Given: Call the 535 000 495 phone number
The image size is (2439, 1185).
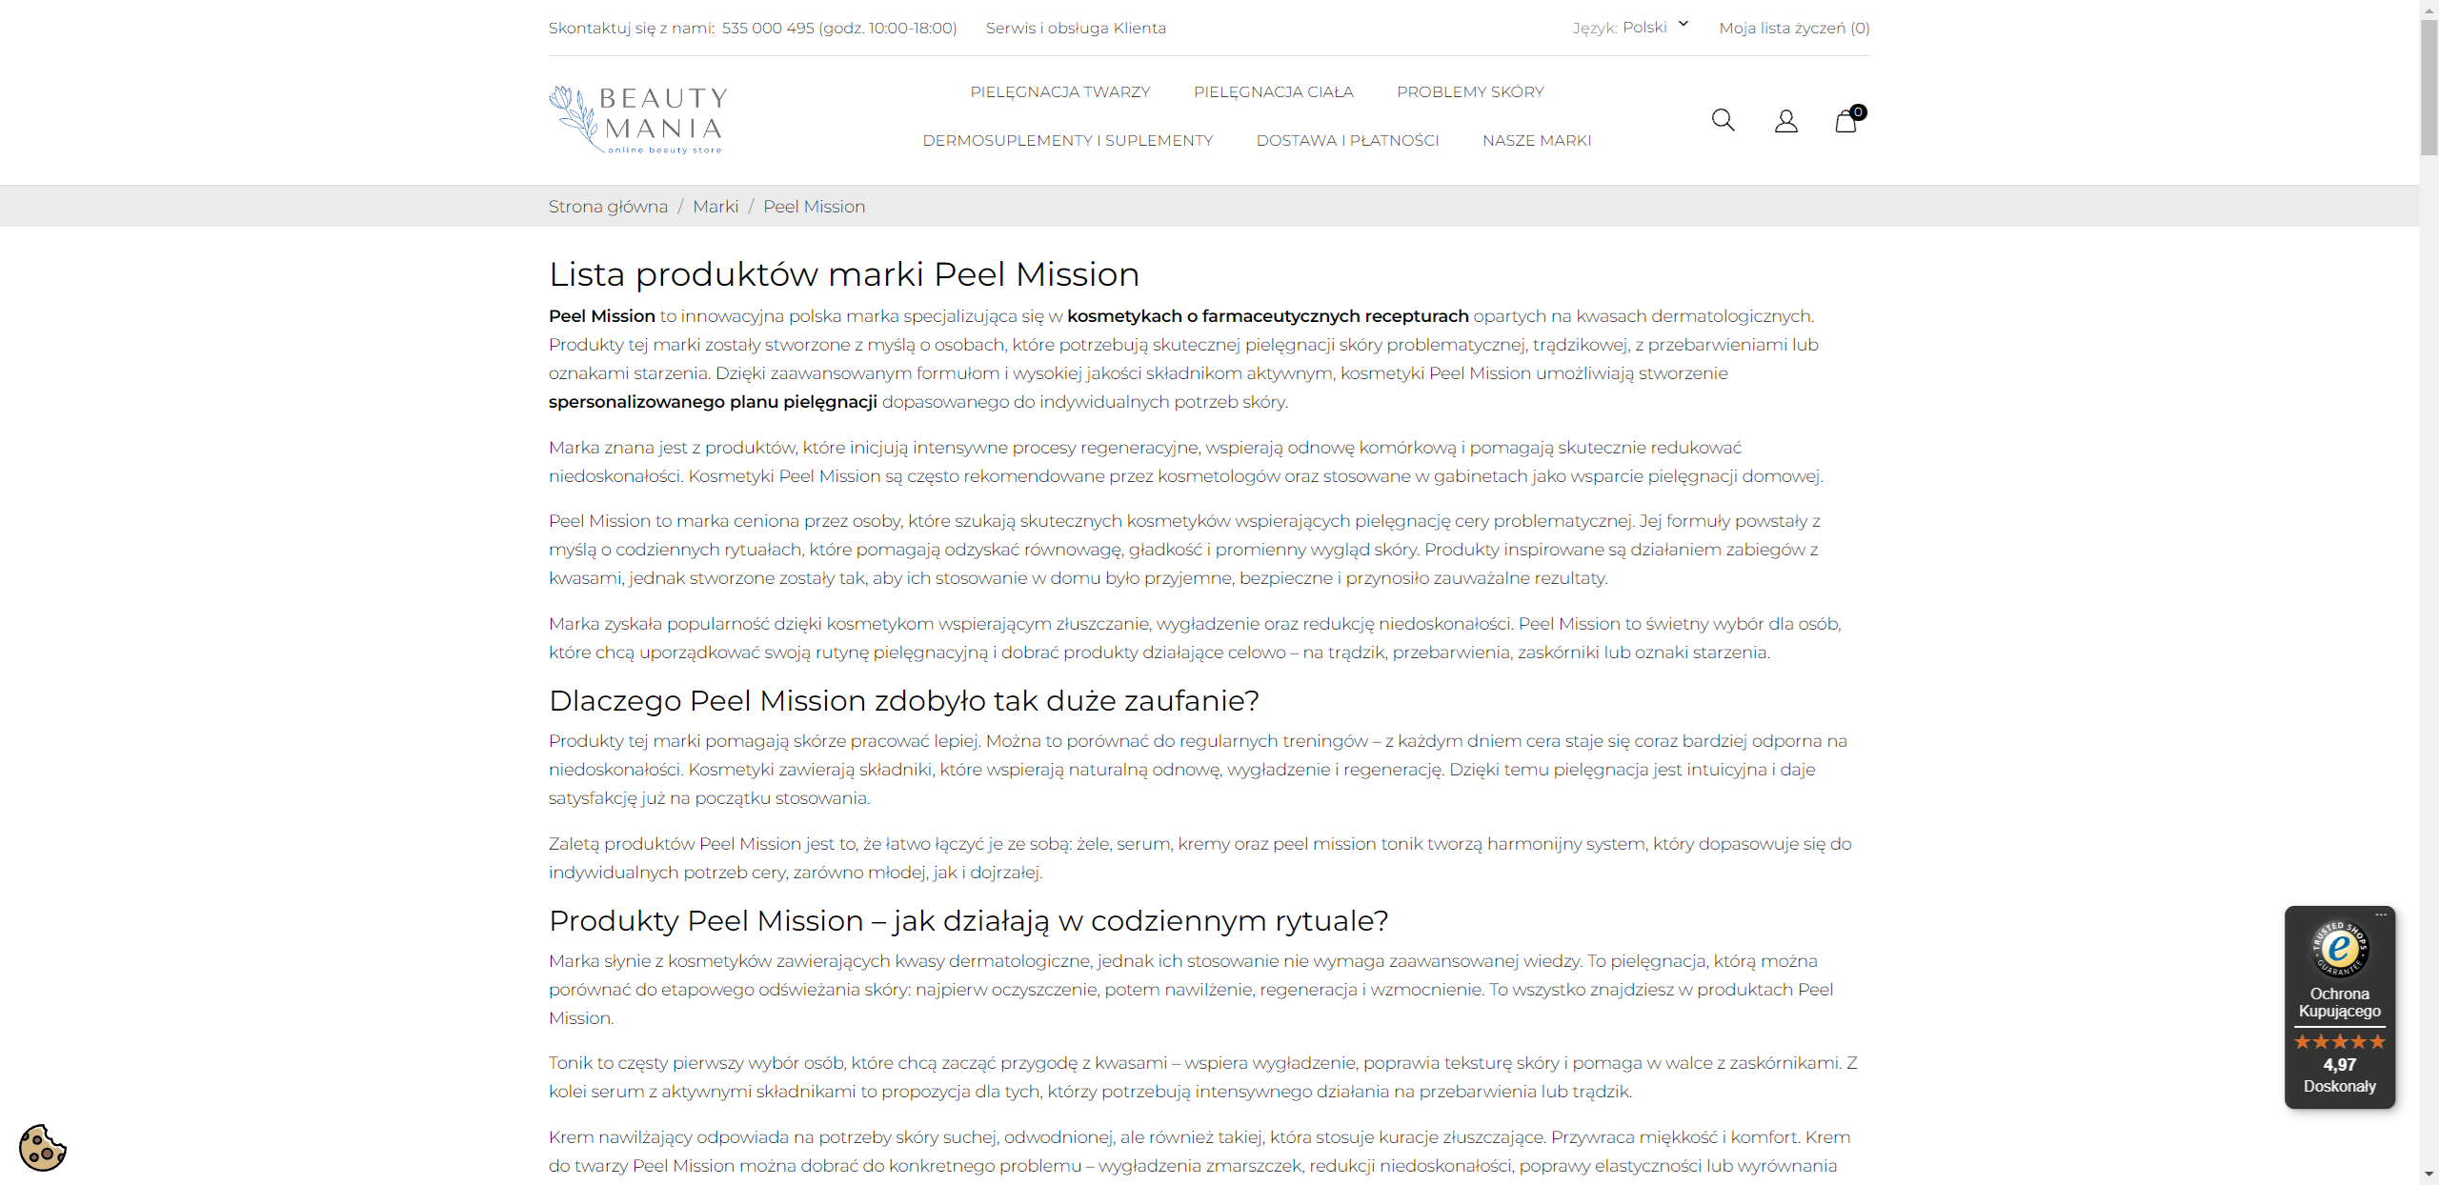Looking at the screenshot, I should (769, 28).
